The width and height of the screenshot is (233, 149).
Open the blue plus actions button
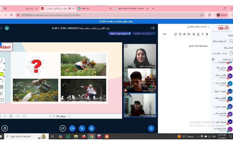tap(151, 128)
